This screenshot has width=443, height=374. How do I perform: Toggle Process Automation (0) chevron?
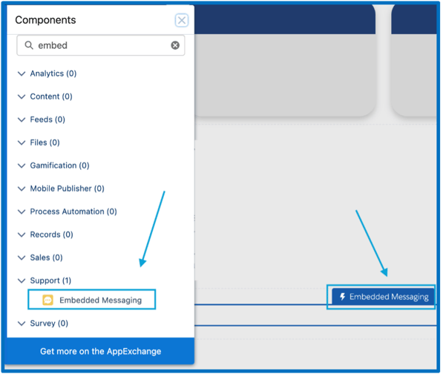pyautogui.click(x=22, y=211)
